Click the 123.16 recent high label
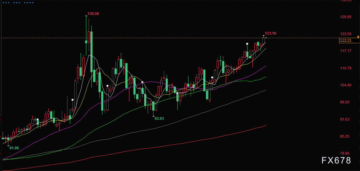360x171 pixels. tap(270, 33)
